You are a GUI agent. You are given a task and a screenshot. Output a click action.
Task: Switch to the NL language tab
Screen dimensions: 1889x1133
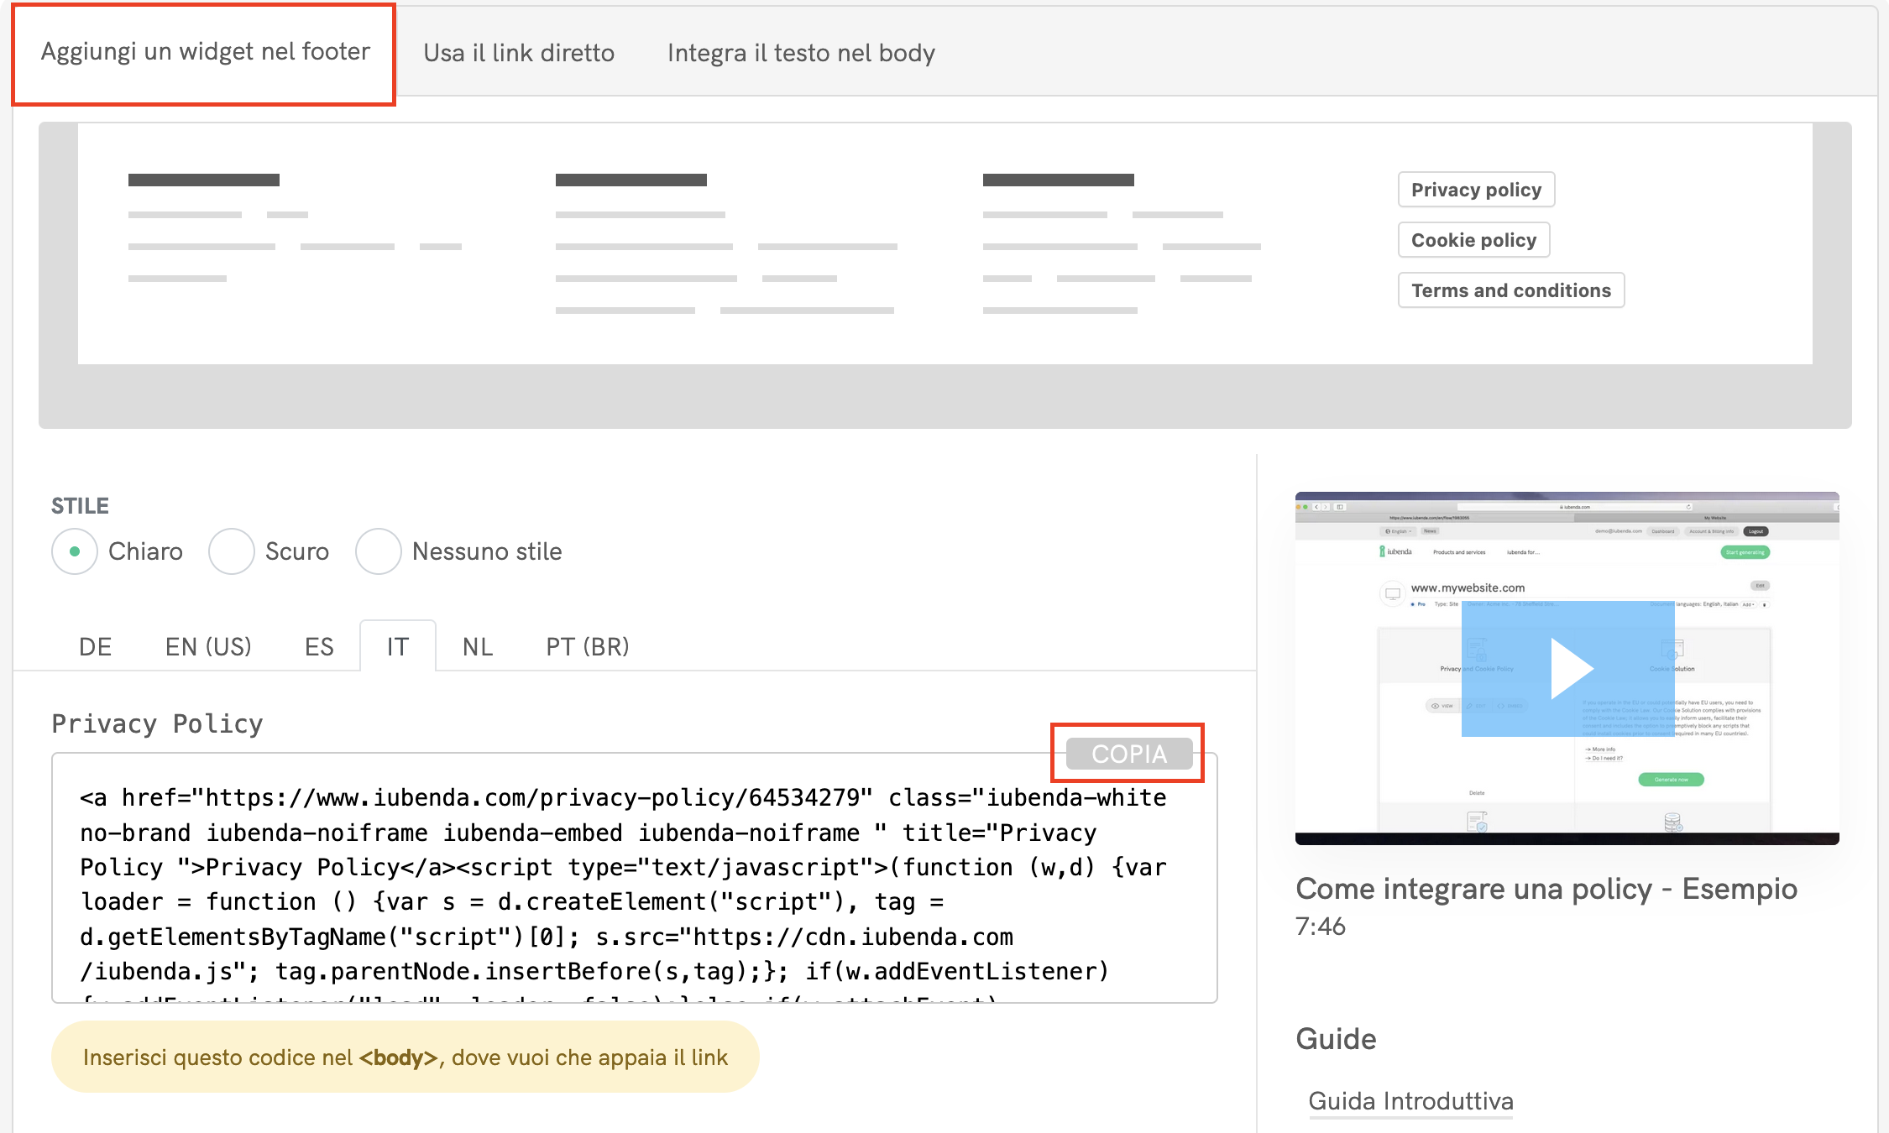(478, 646)
